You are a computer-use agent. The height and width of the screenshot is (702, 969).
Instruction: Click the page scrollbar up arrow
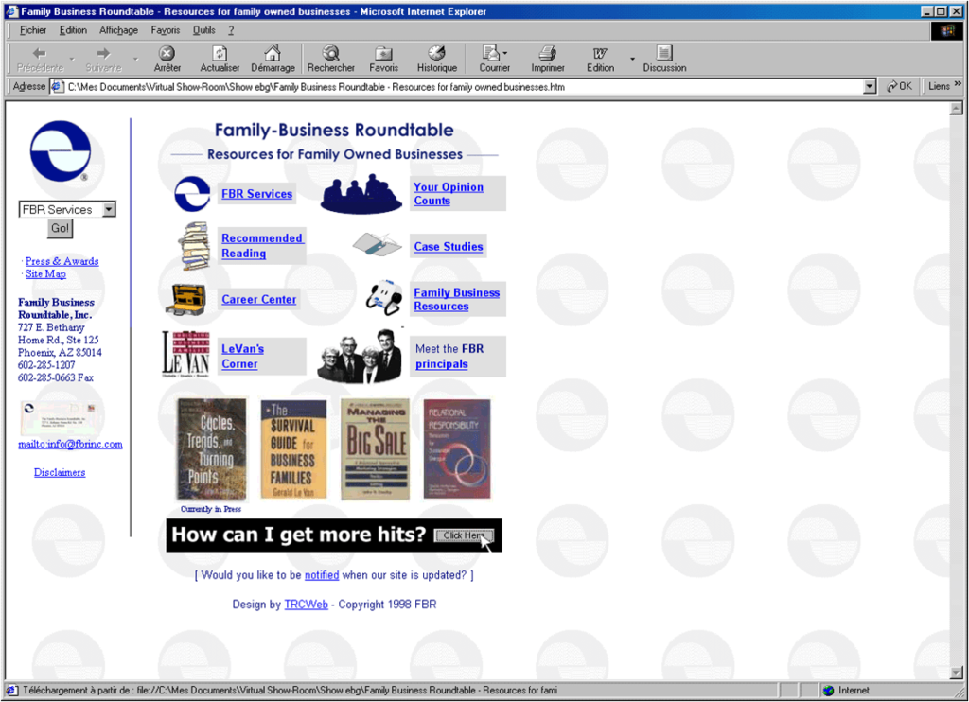956,108
